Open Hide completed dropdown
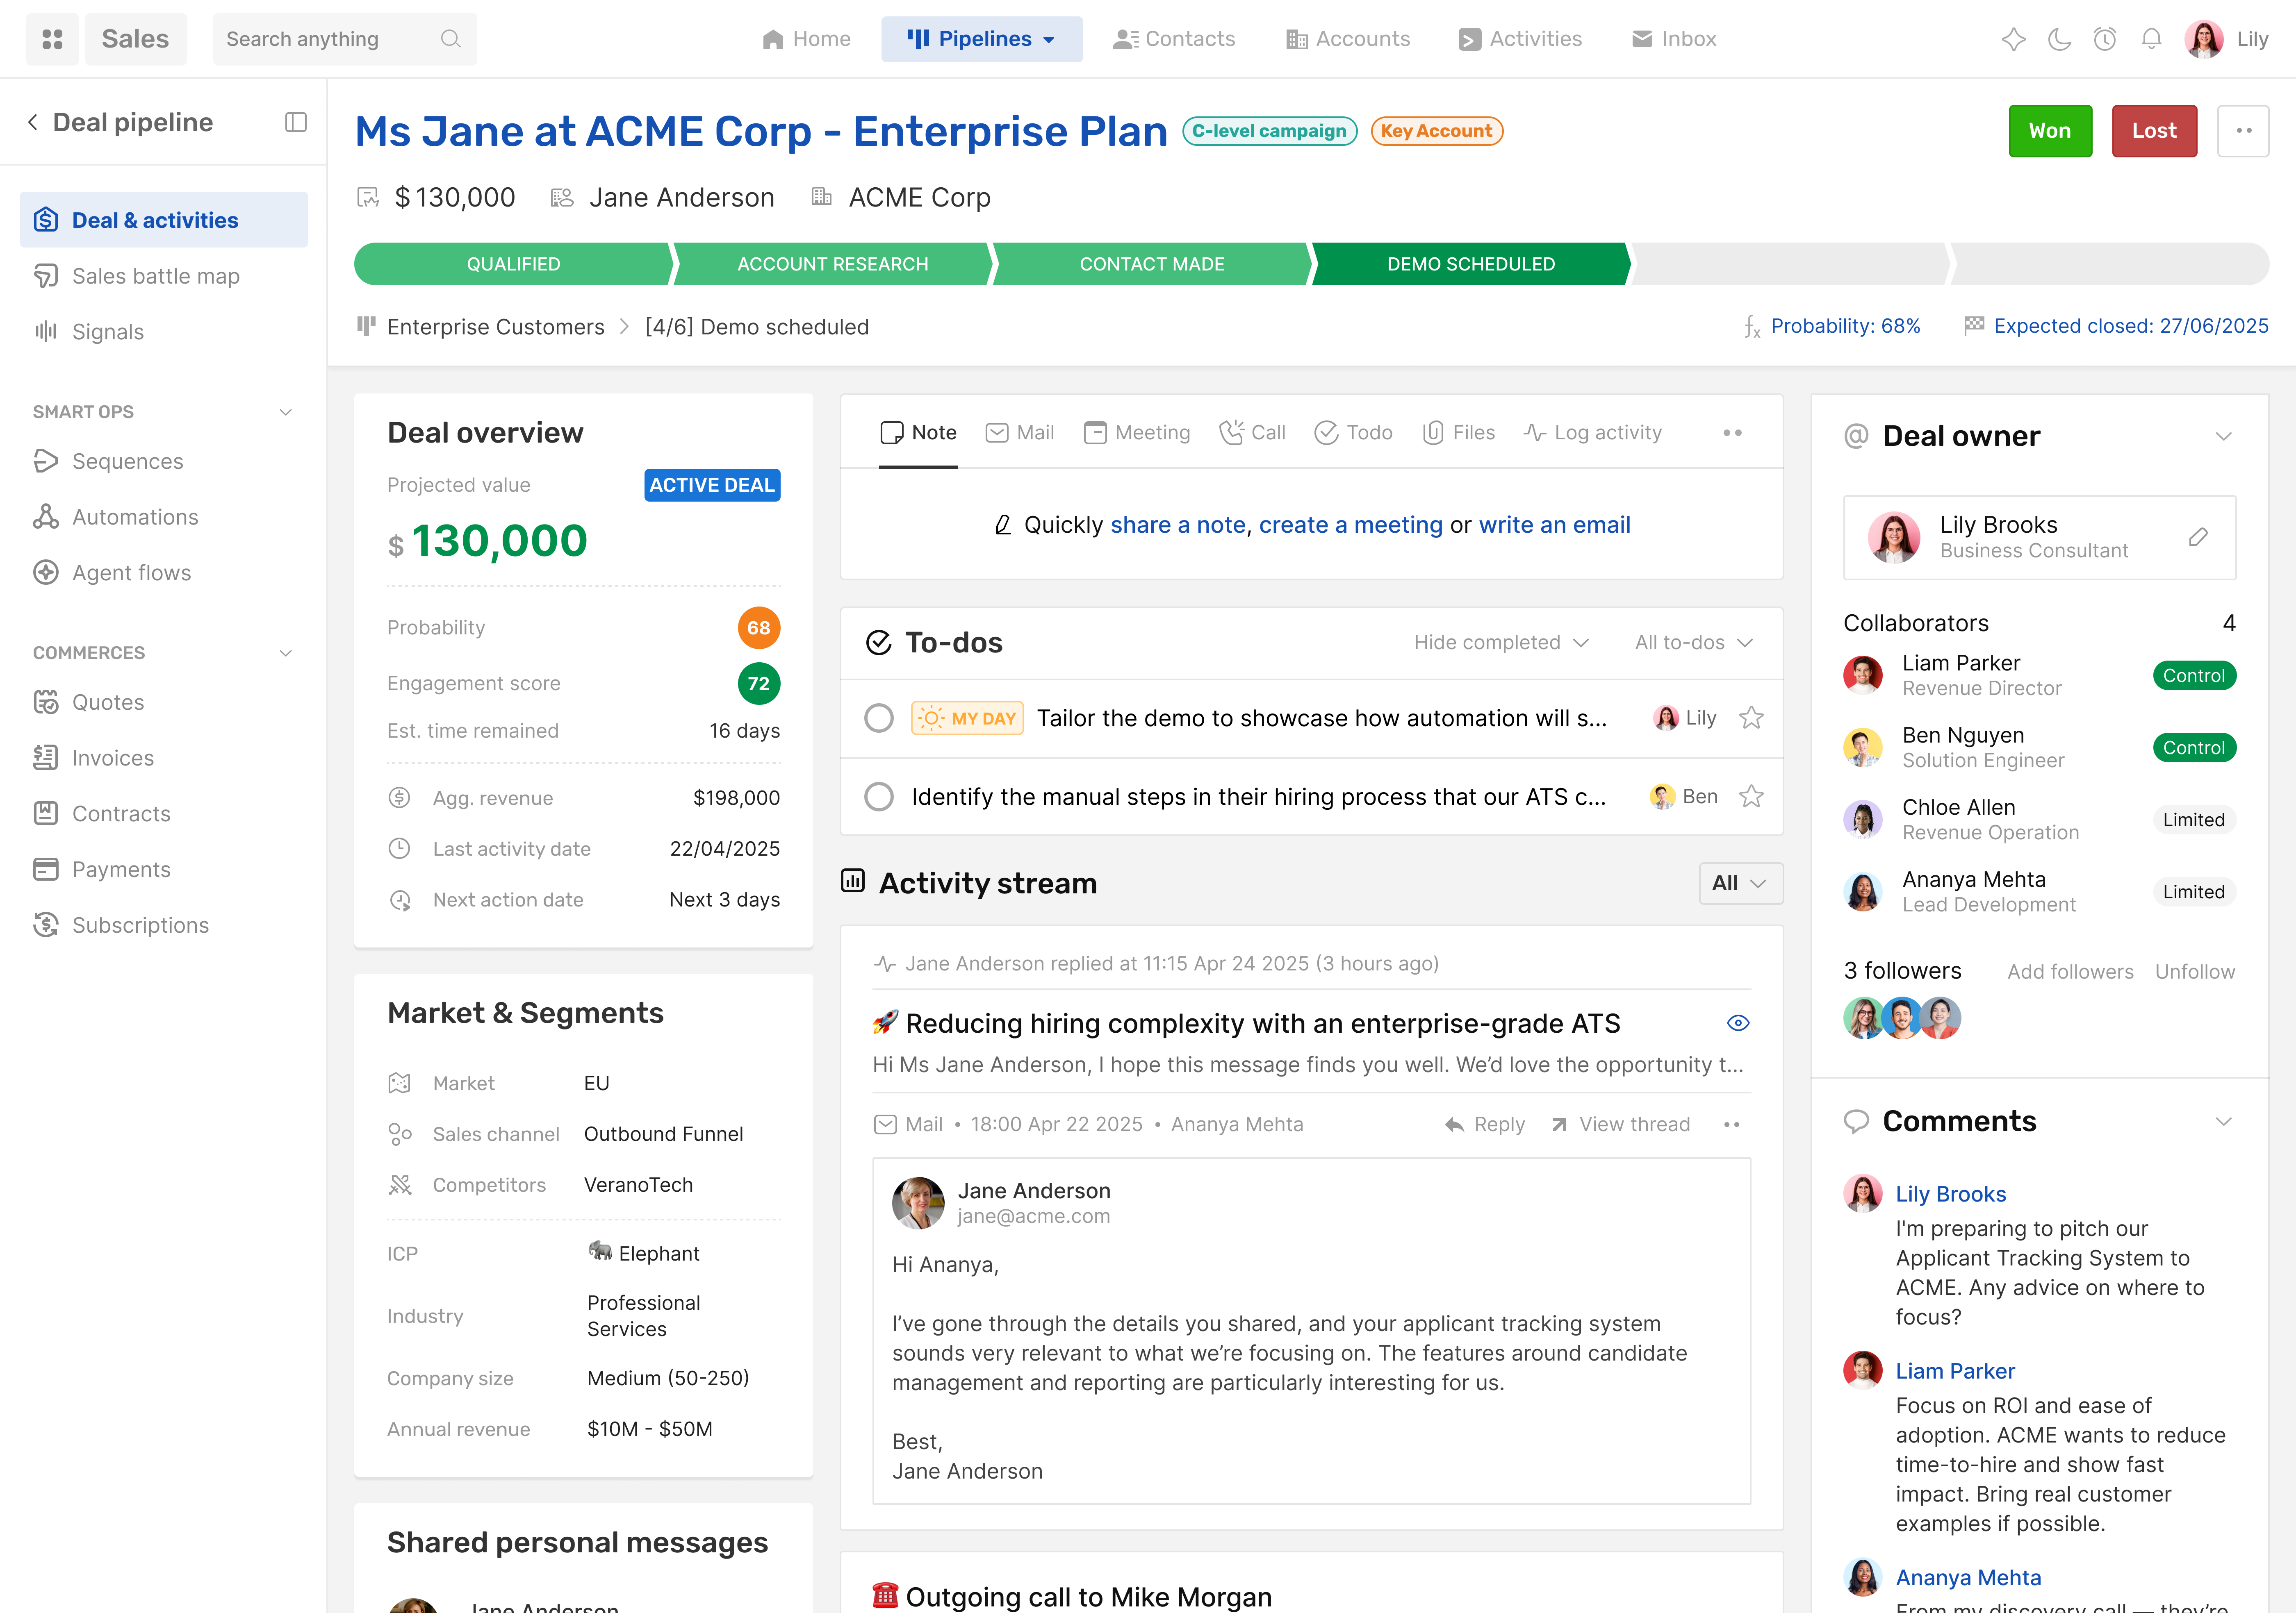The height and width of the screenshot is (1613, 2296). click(x=1501, y=643)
